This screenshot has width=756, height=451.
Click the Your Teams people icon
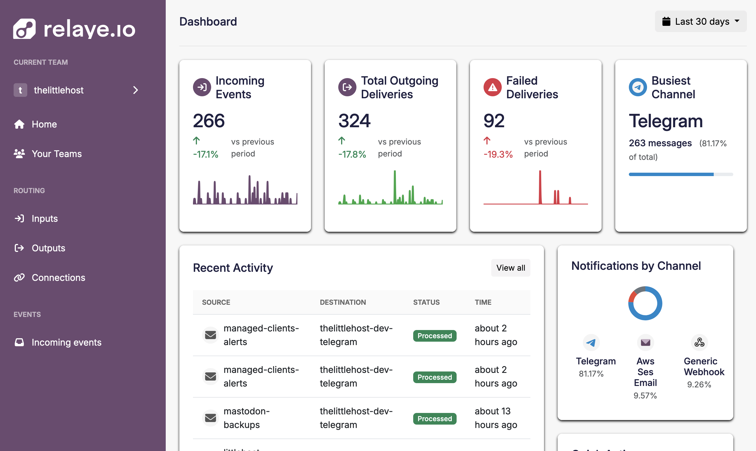click(19, 154)
